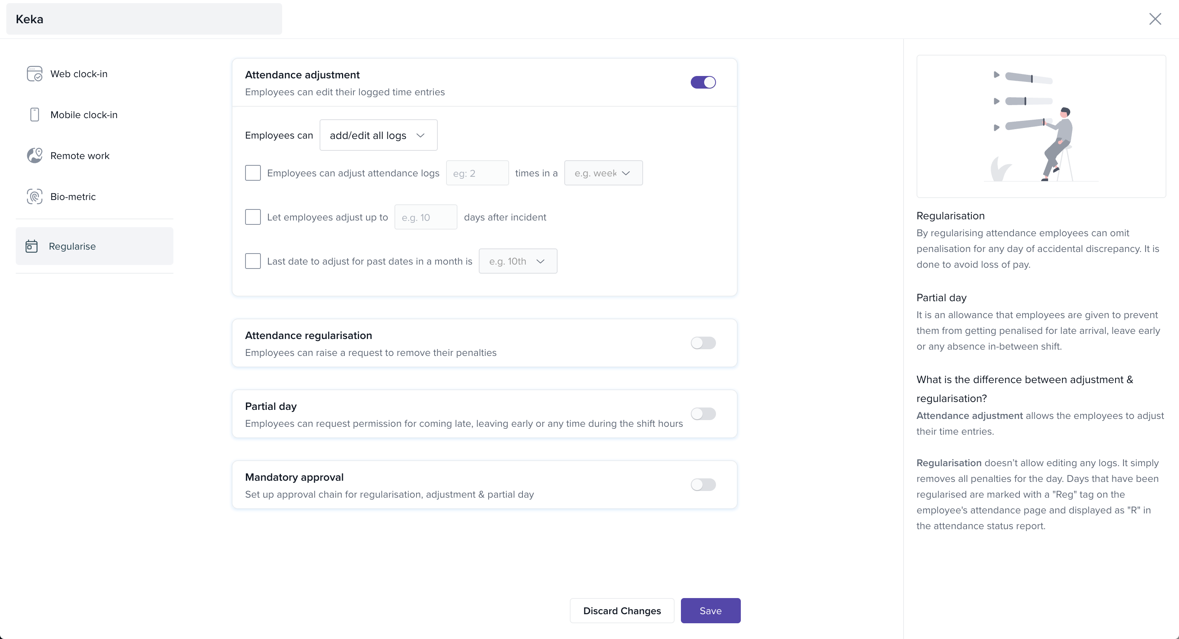This screenshot has height=639, width=1179.
Task: Expand the 'e.g. week' period dropdown
Action: [x=603, y=173]
